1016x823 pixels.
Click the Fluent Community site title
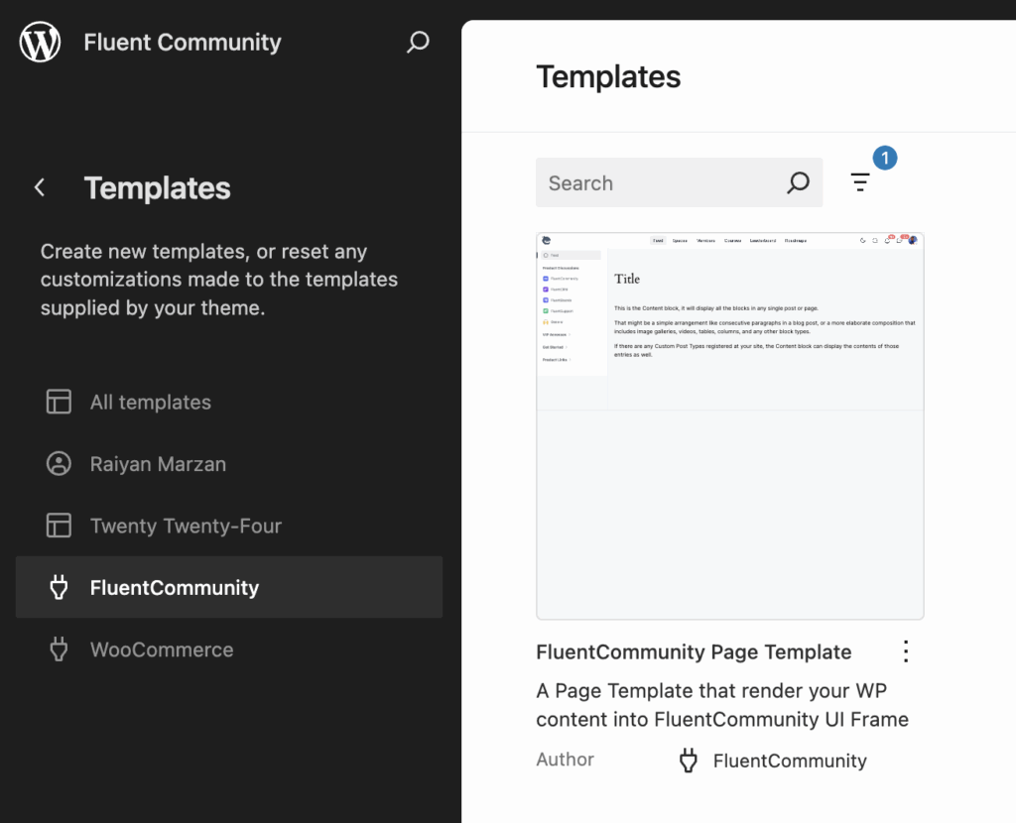[183, 42]
